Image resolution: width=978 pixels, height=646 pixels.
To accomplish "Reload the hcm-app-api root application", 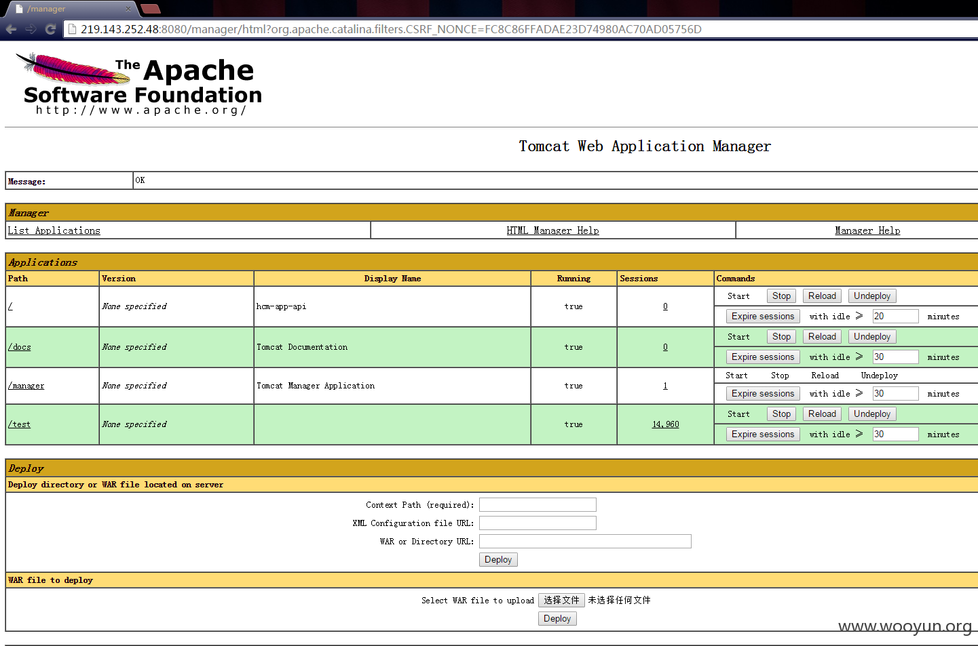I will (822, 296).
